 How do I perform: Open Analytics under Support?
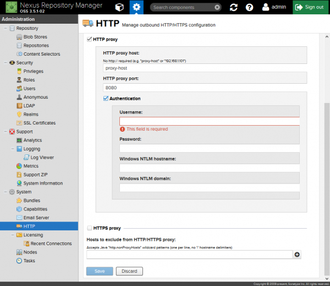click(32, 141)
